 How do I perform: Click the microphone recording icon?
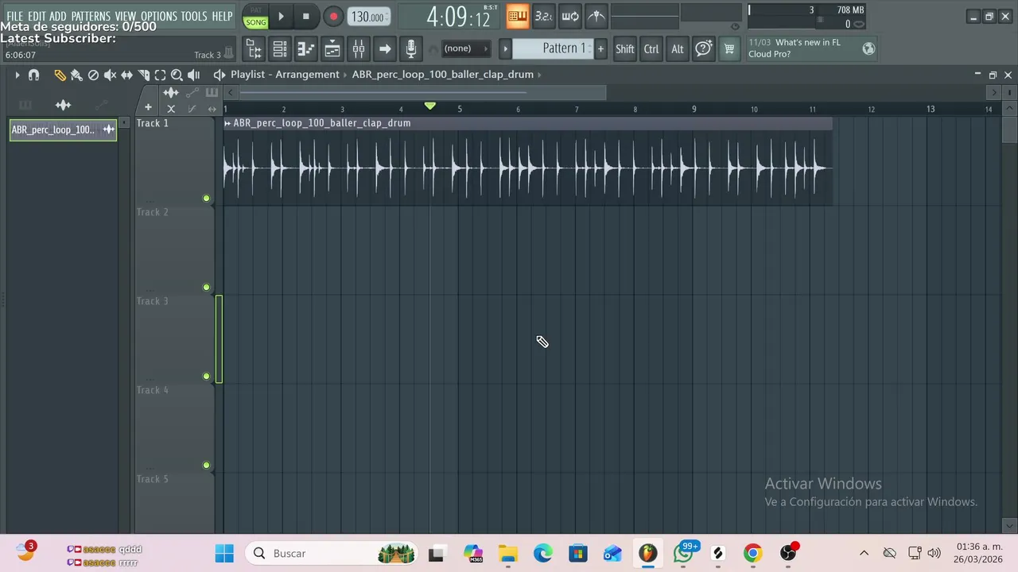click(411, 49)
